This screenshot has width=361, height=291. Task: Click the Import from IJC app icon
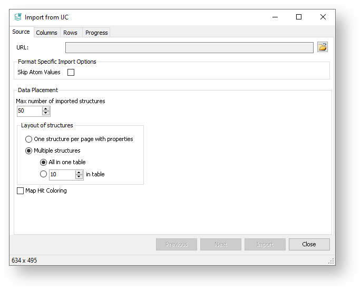point(18,17)
